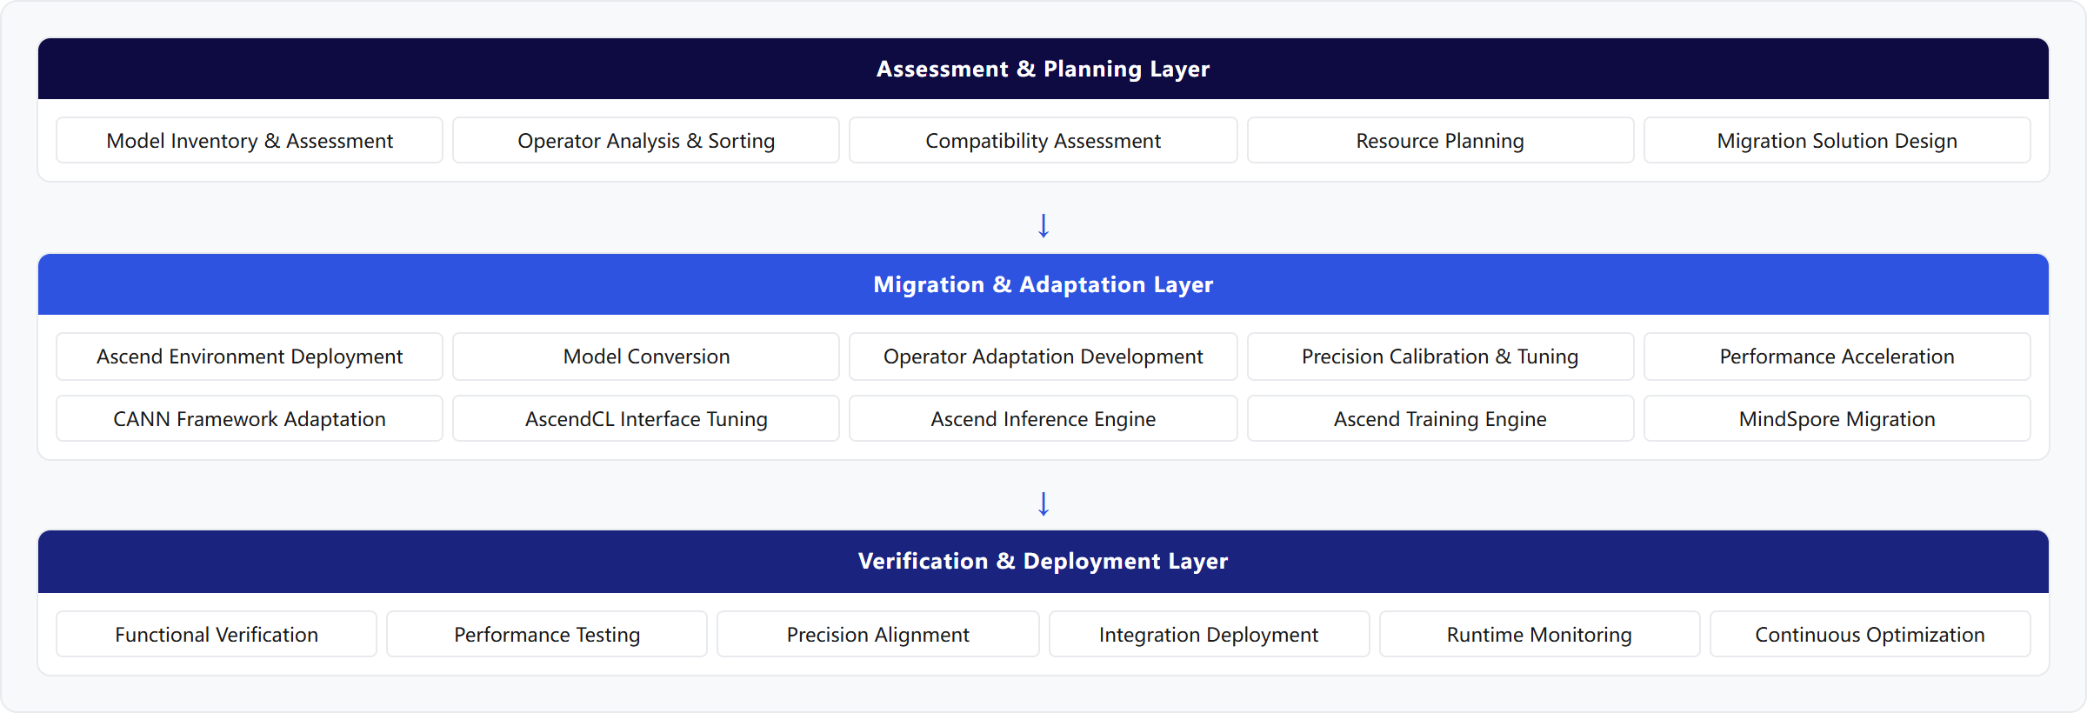The width and height of the screenshot is (2087, 713).
Task: Select the Functional Verification box
Action: point(217,635)
